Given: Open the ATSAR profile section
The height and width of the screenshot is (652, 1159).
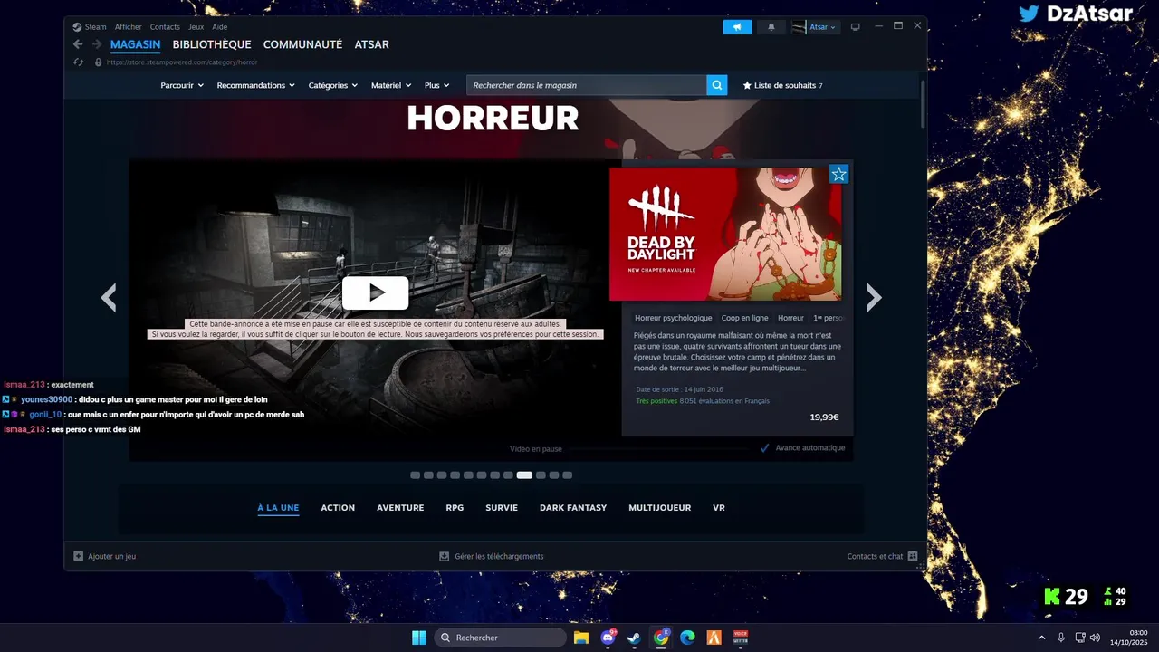Looking at the screenshot, I should point(372,44).
